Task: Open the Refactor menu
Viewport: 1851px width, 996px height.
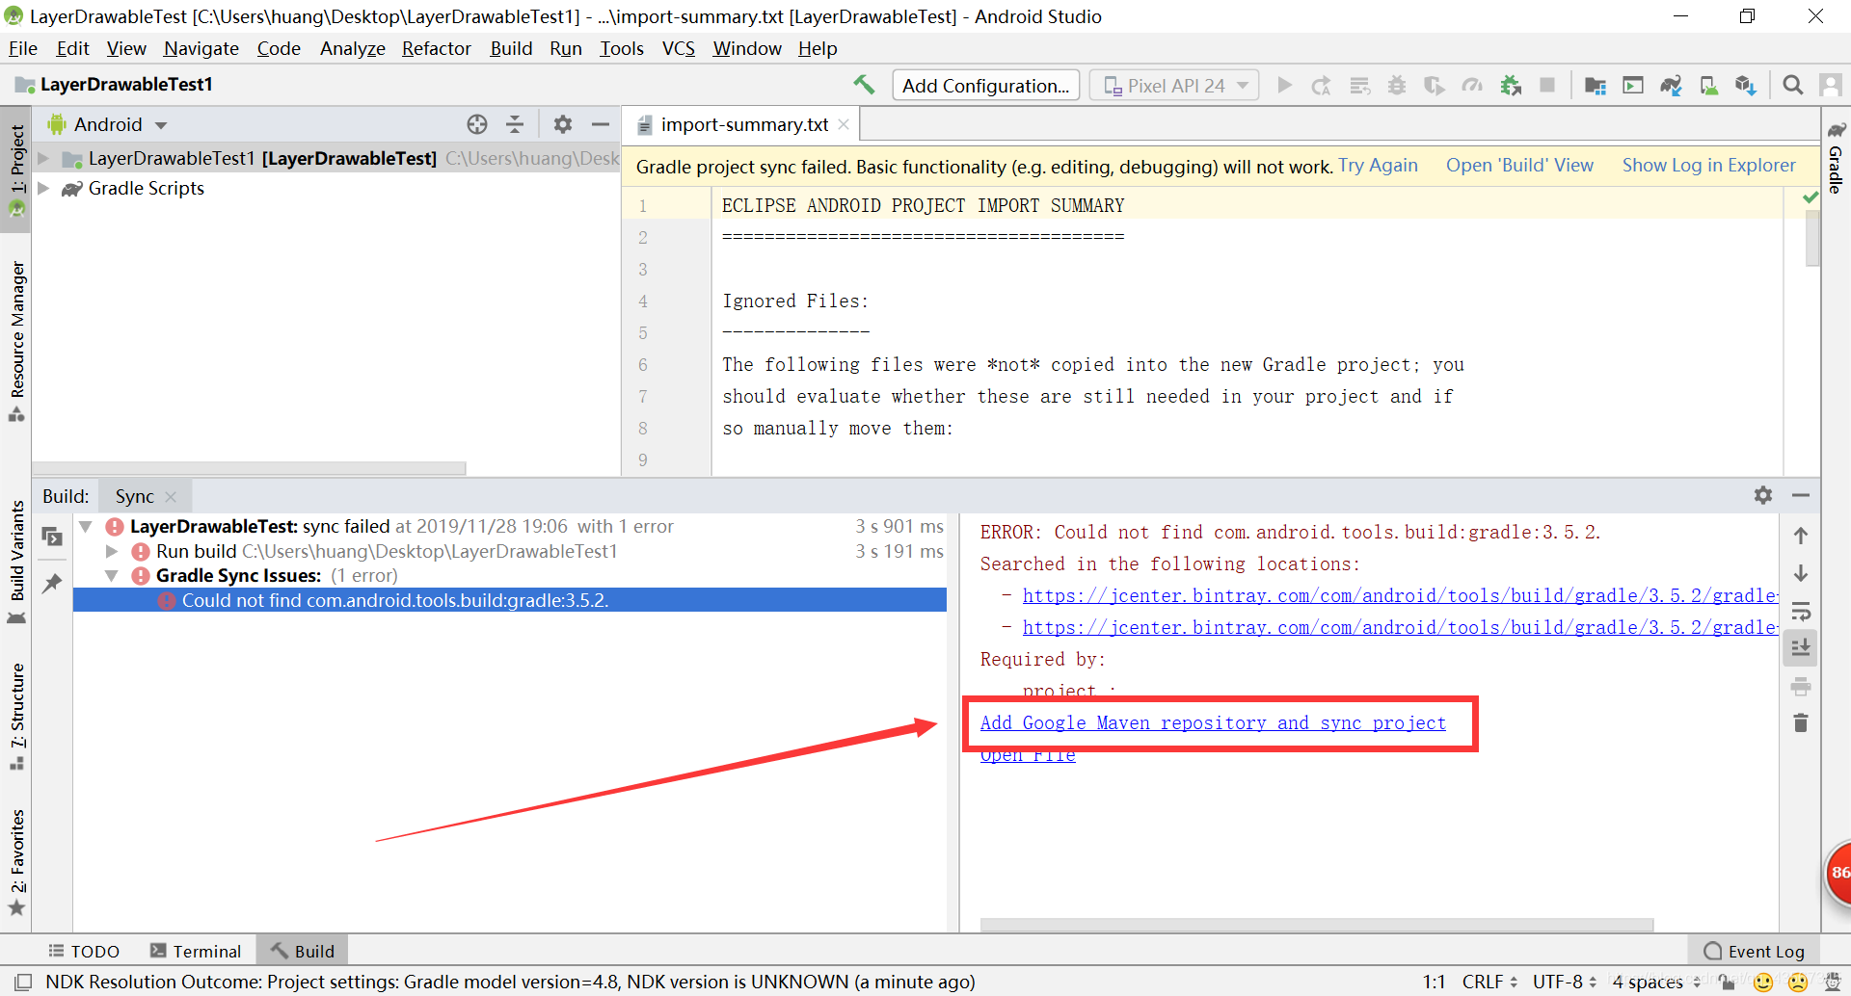Action: (437, 48)
